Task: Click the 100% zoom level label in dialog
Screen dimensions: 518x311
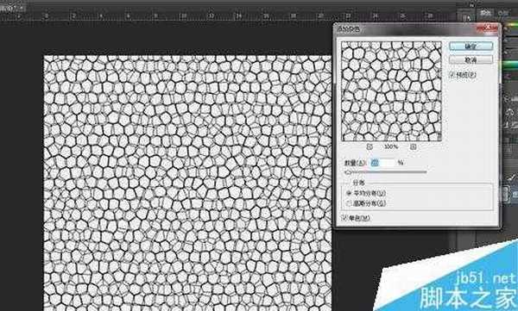Action: pos(391,146)
